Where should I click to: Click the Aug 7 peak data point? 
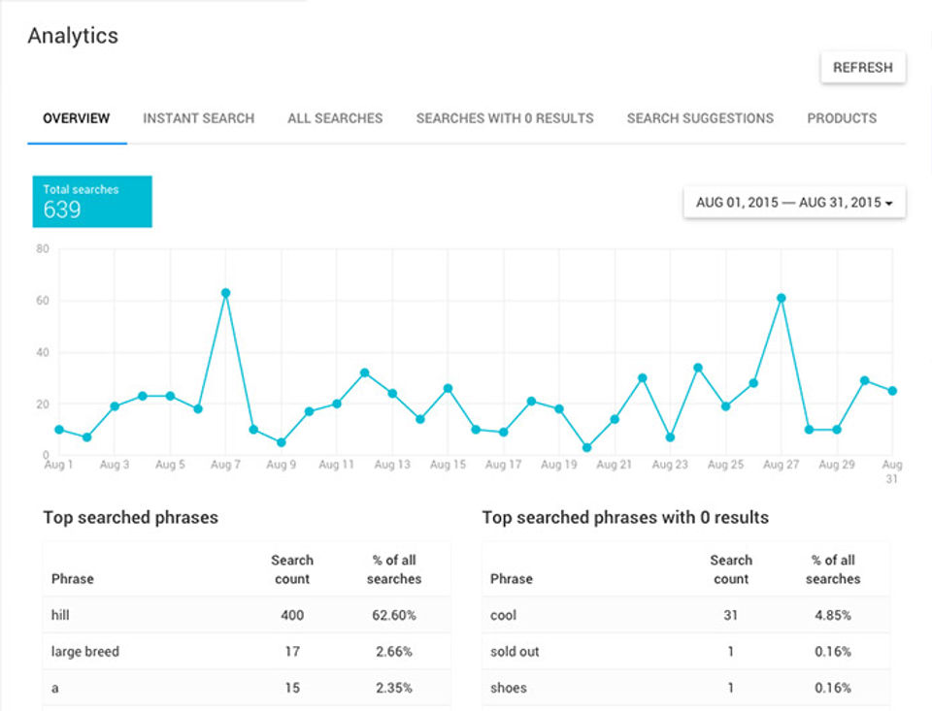coord(226,292)
